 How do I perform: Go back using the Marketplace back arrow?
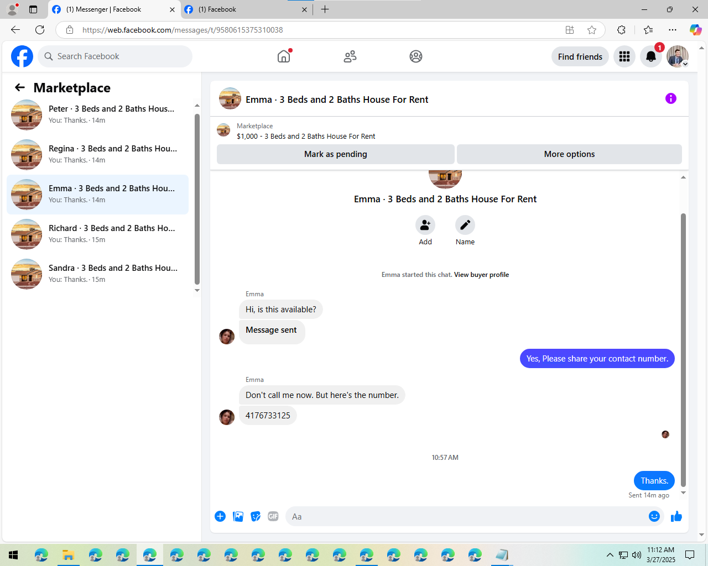20,87
